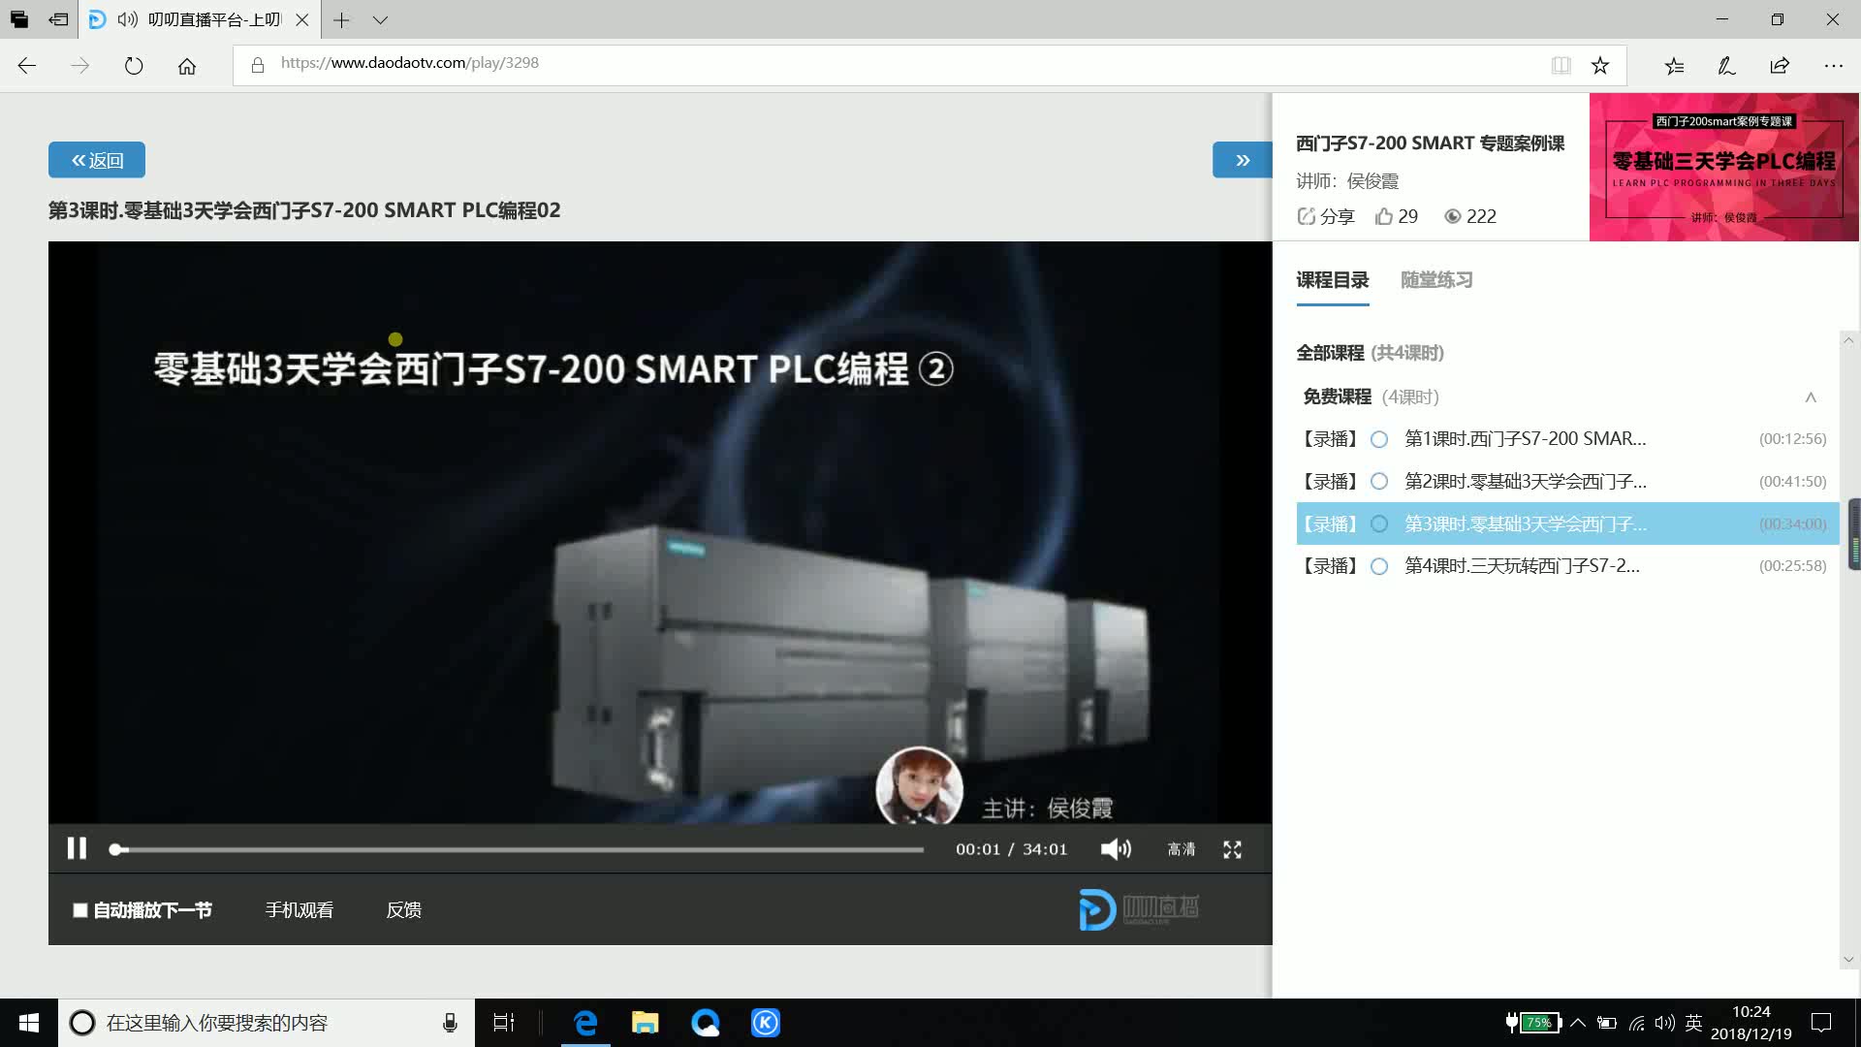The height and width of the screenshot is (1047, 1861).
Task: Enable 自动播放下一节 checkbox
Action: pos(80,910)
